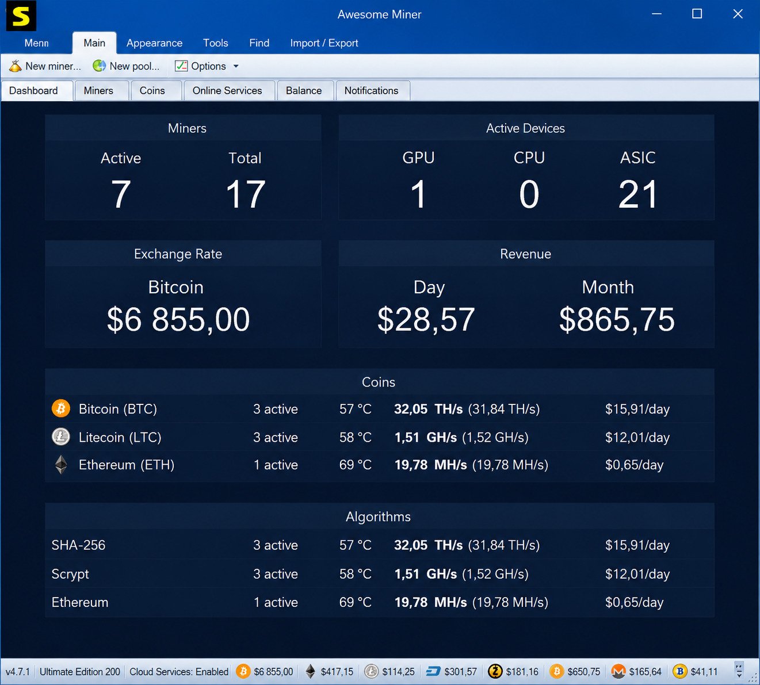This screenshot has width=760, height=685.
Task: Open the Tools ribbon tab
Action: click(x=216, y=43)
